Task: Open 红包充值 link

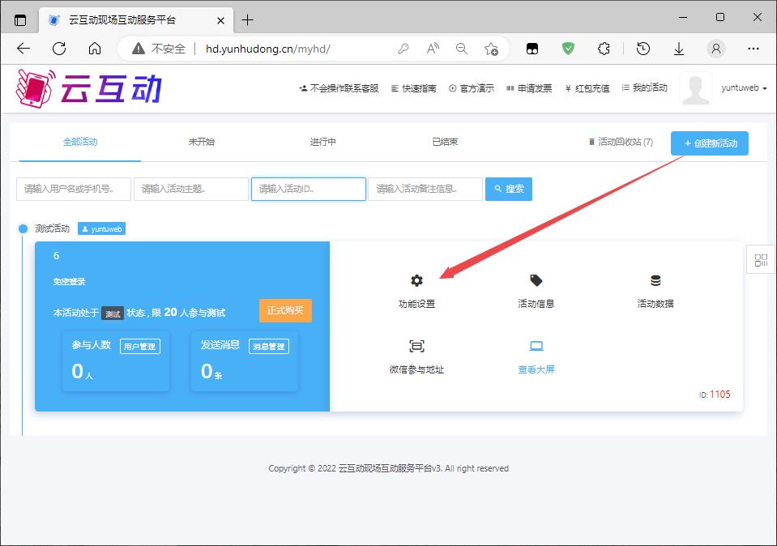Action: click(587, 88)
